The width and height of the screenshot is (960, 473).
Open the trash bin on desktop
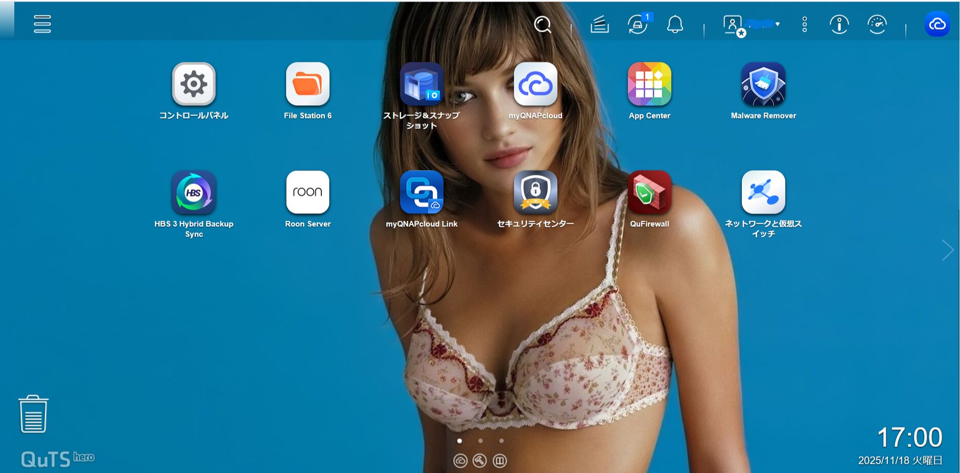pos(33,414)
